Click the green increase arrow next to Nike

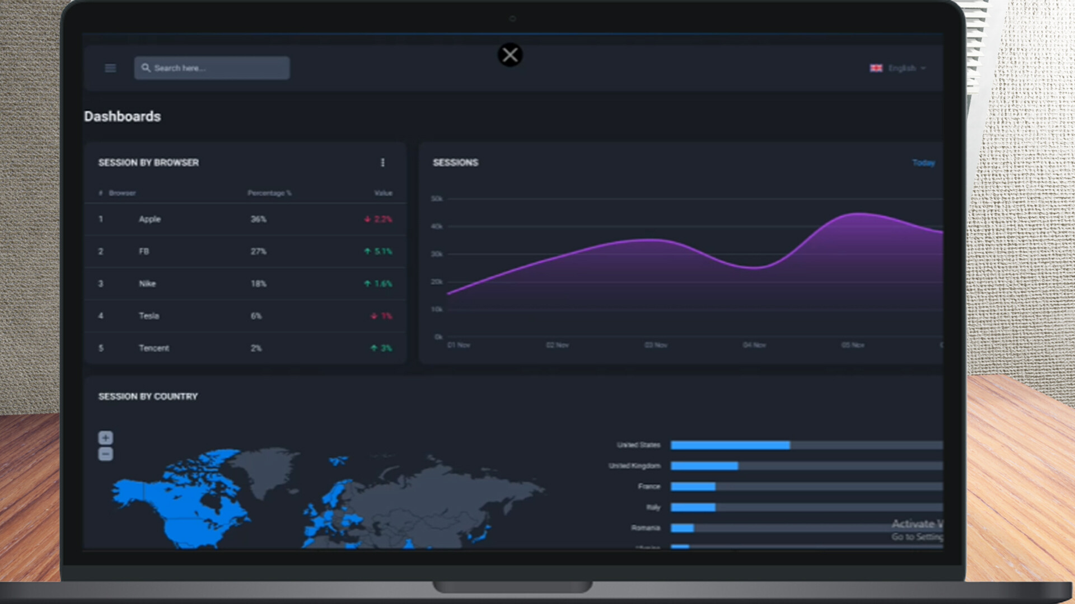(x=368, y=284)
